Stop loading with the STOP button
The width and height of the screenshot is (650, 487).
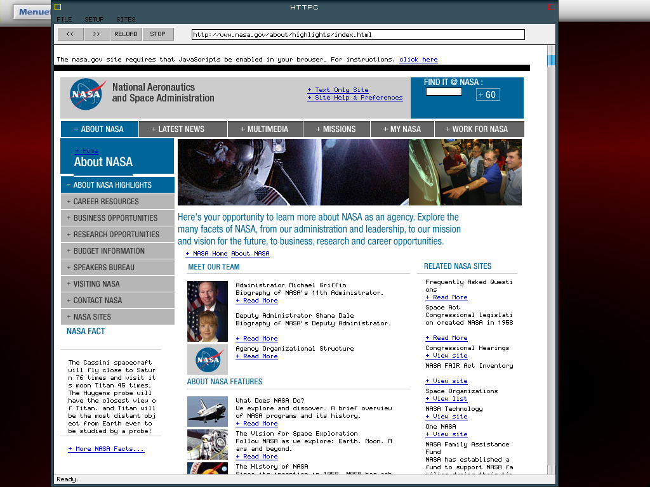pyautogui.click(x=157, y=34)
